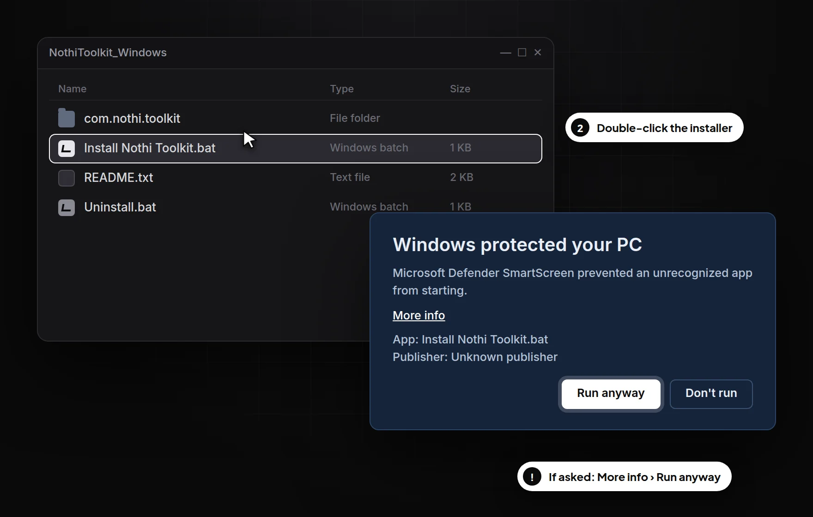Click the File folder type cell
813x517 pixels.
[355, 118]
